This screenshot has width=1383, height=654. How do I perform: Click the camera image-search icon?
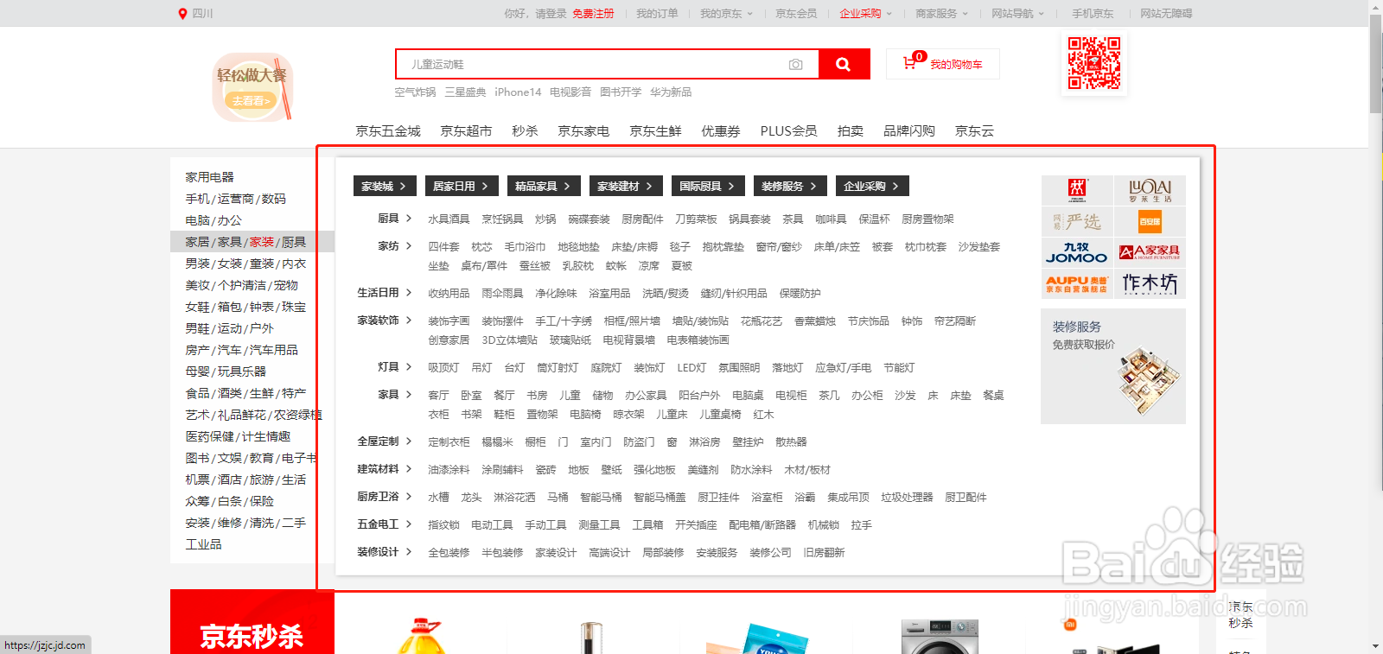click(x=796, y=65)
